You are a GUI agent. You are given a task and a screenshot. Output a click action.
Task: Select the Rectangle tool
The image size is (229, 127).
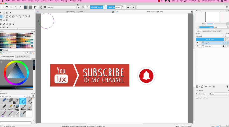coord(7,17)
